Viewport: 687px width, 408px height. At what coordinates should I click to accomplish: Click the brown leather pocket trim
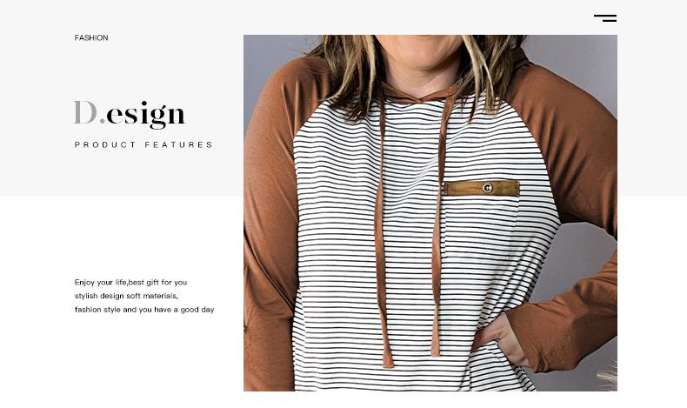point(481,188)
